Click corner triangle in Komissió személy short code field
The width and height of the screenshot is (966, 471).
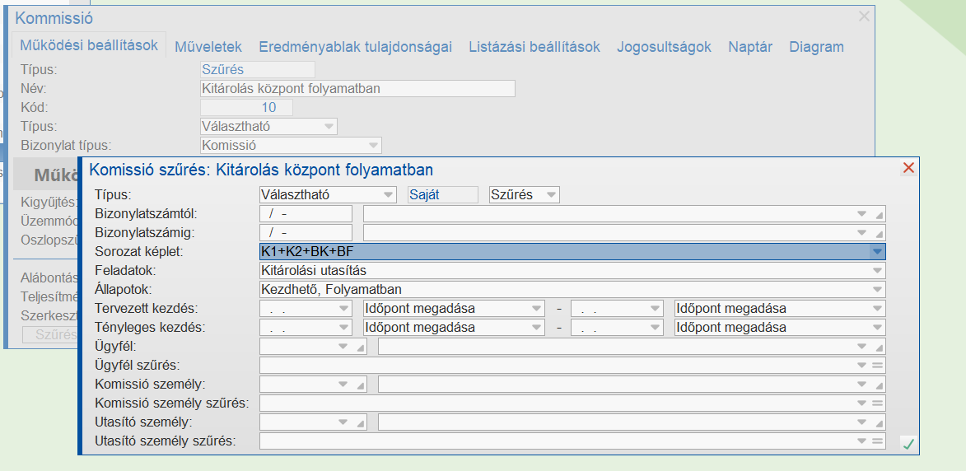(361, 385)
